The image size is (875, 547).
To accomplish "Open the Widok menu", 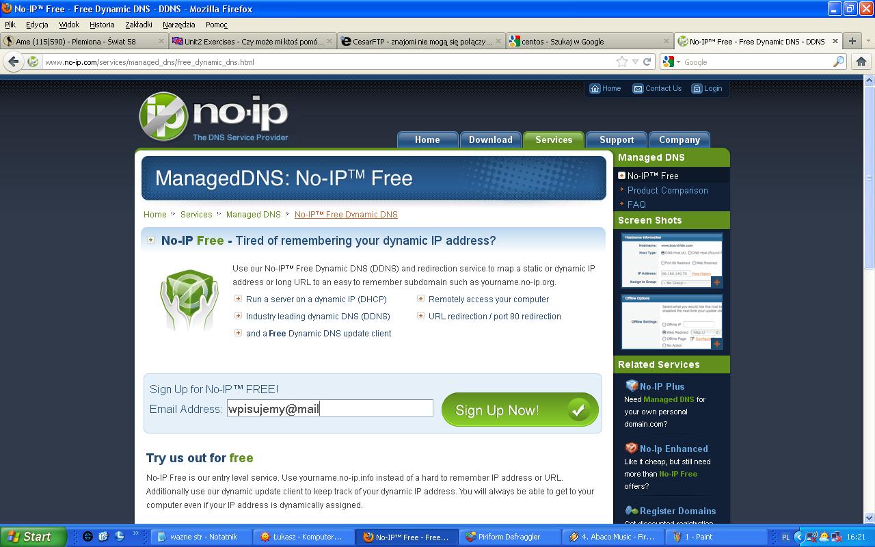I will [x=69, y=25].
